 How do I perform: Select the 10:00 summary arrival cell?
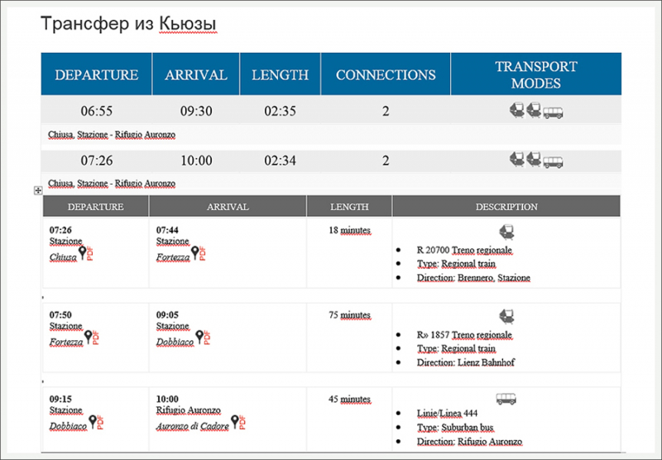click(x=196, y=161)
